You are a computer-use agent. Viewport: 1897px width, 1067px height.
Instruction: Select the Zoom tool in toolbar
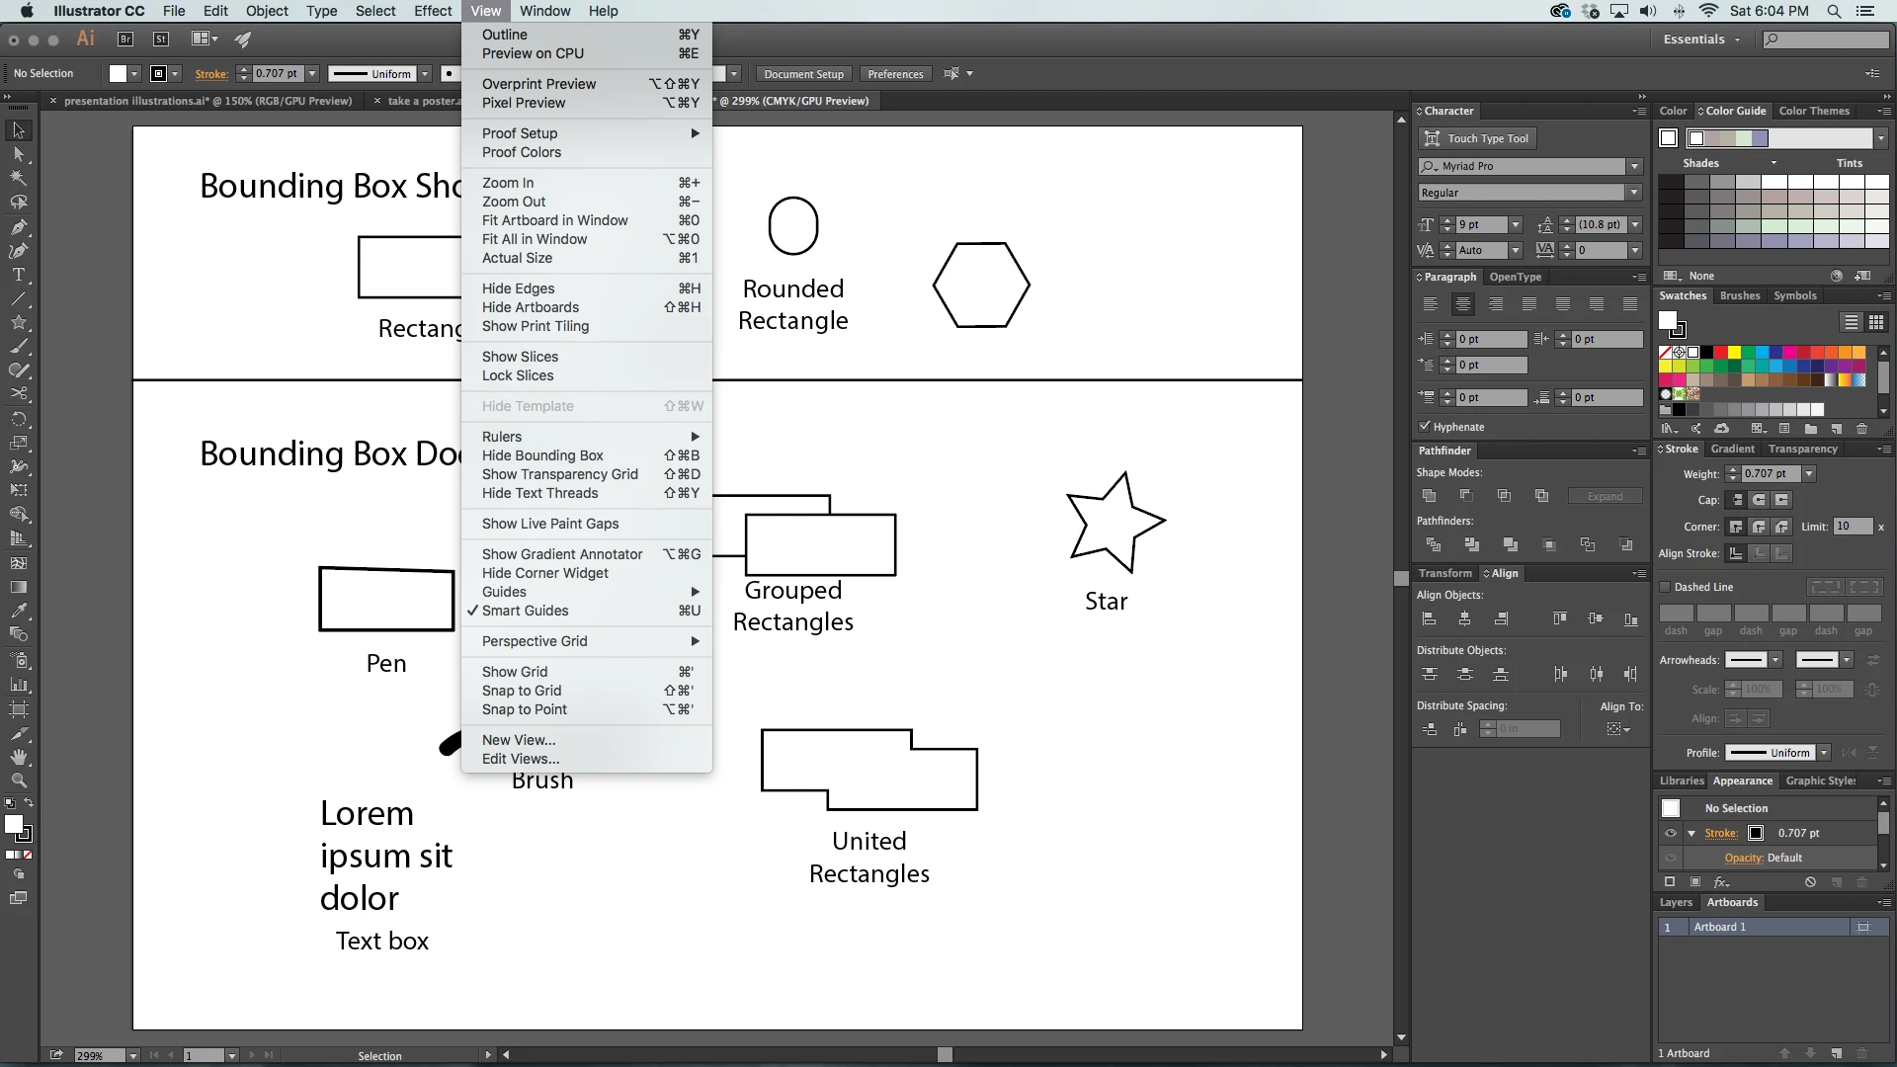pyautogui.click(x=18, y=780)
